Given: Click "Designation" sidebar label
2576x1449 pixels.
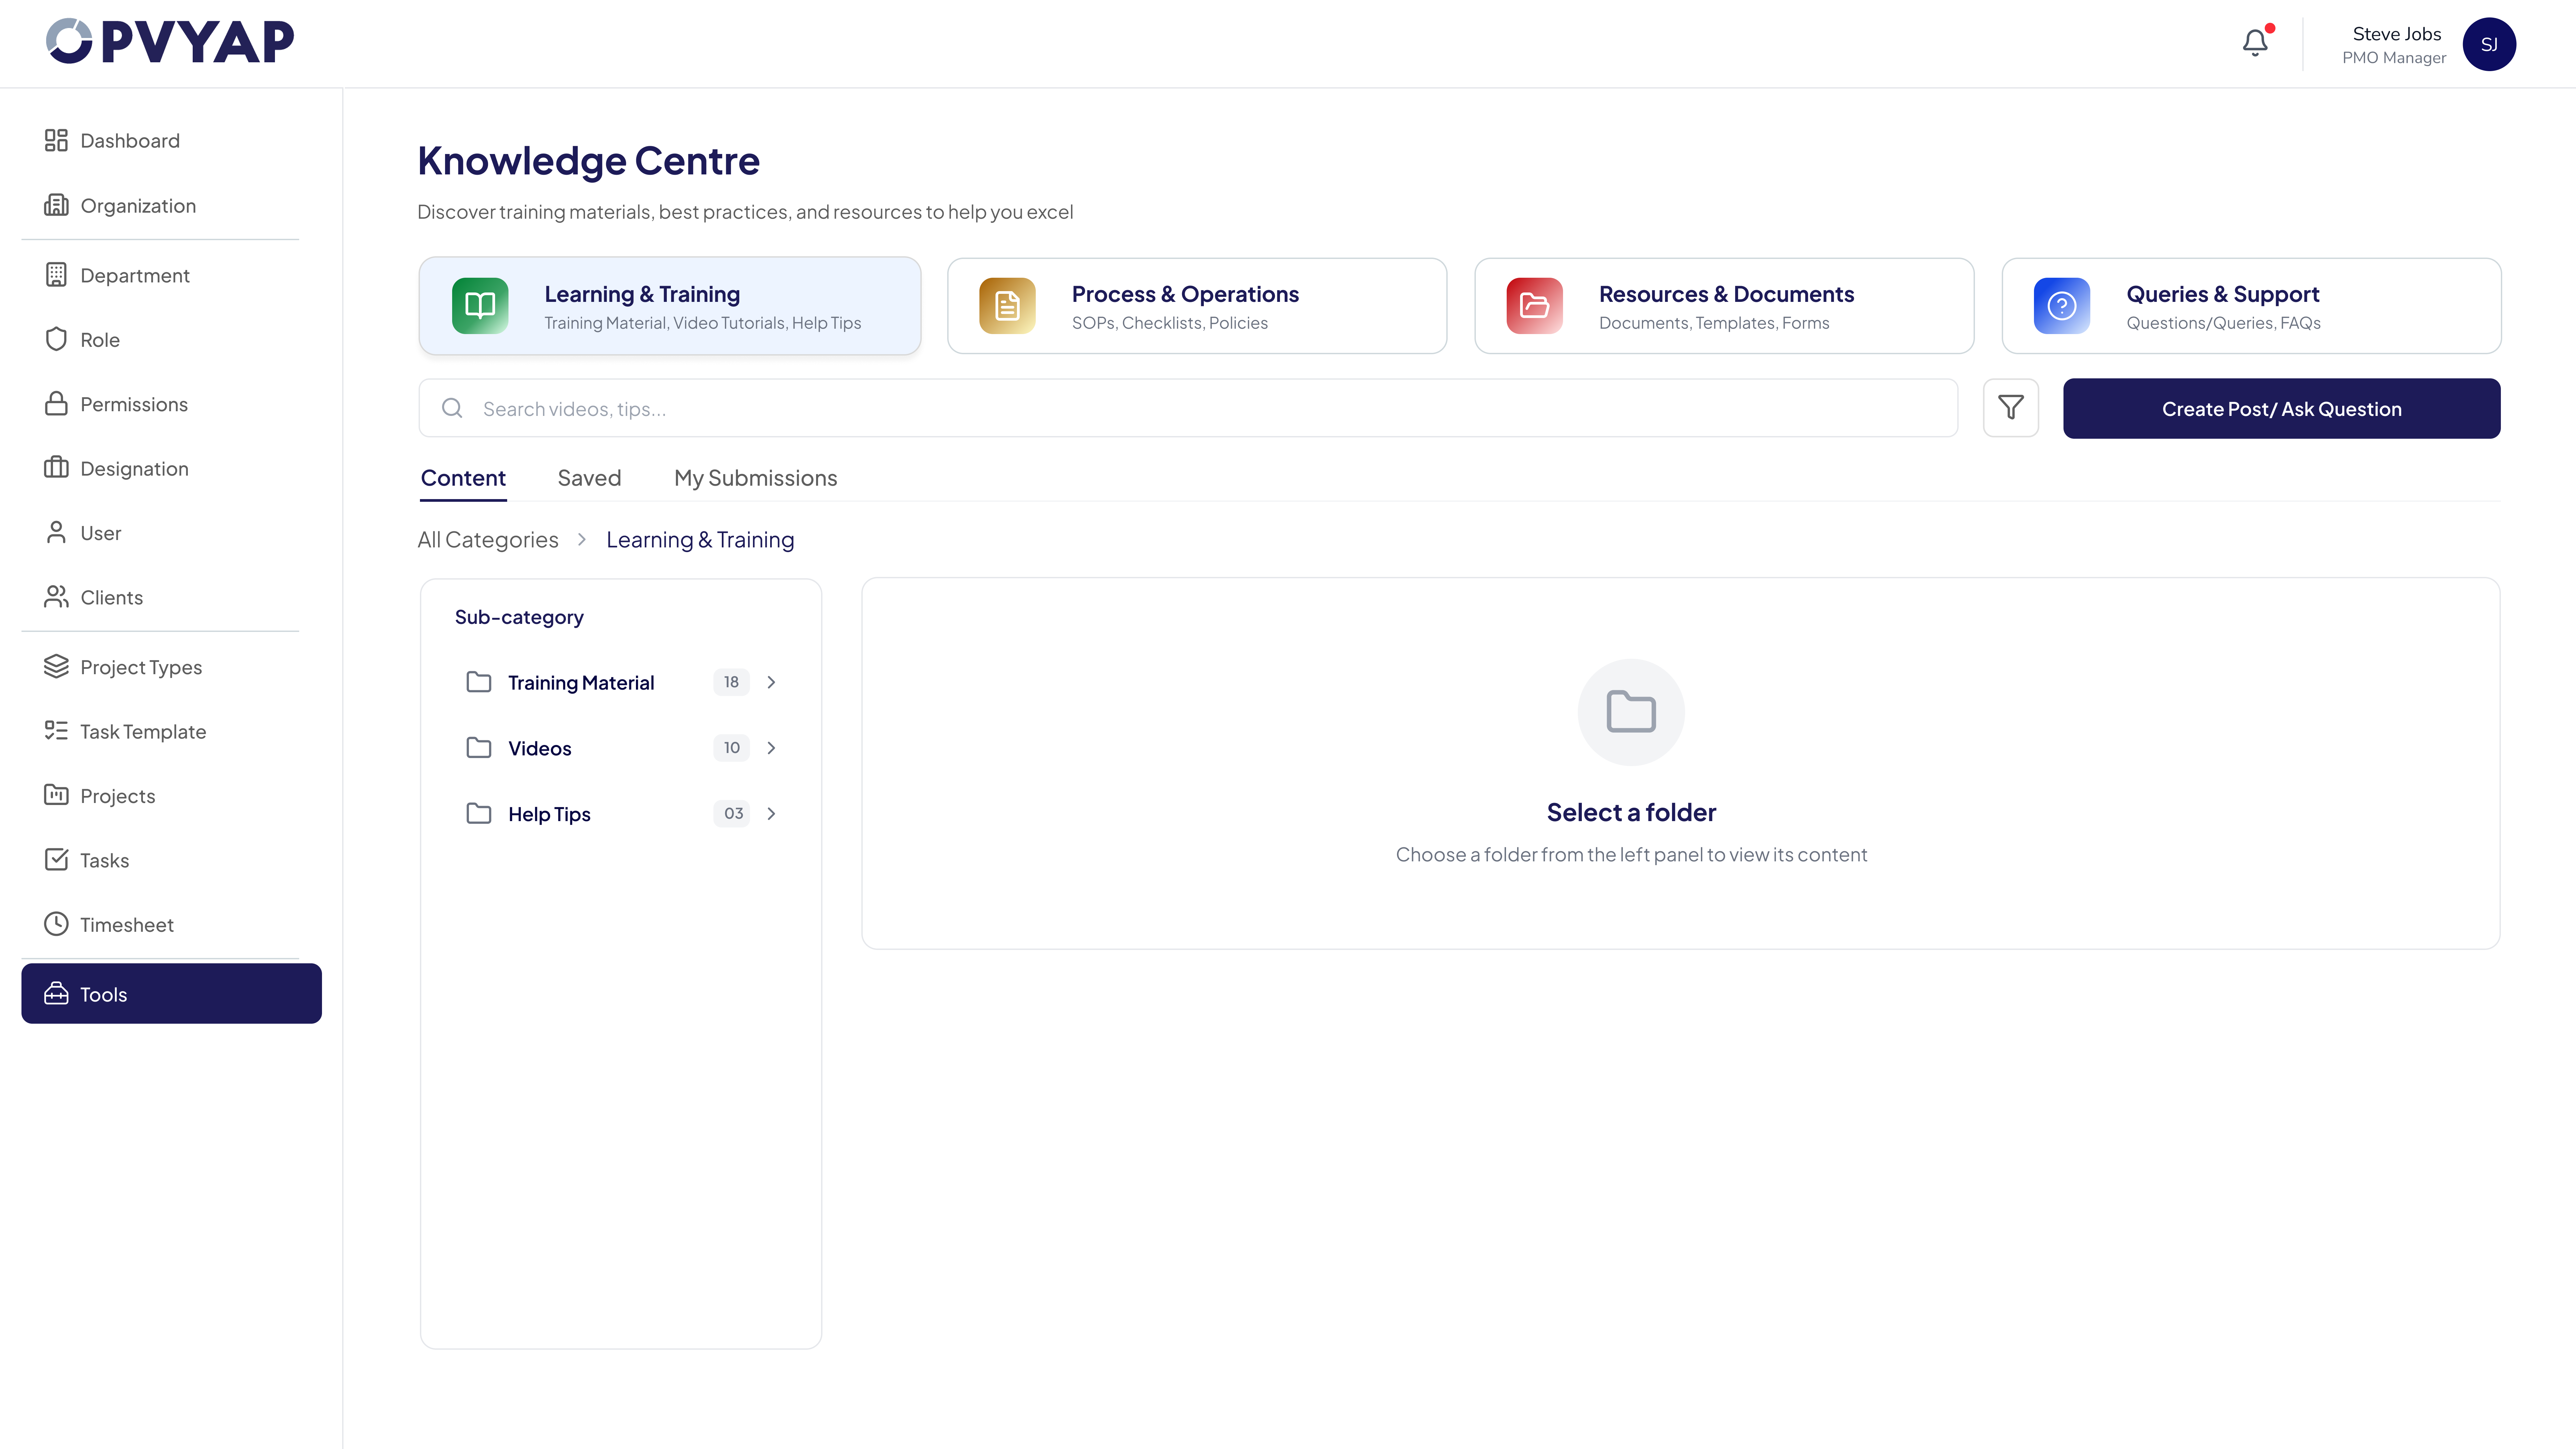Looking at the screenshot, I should click(134, 469).
